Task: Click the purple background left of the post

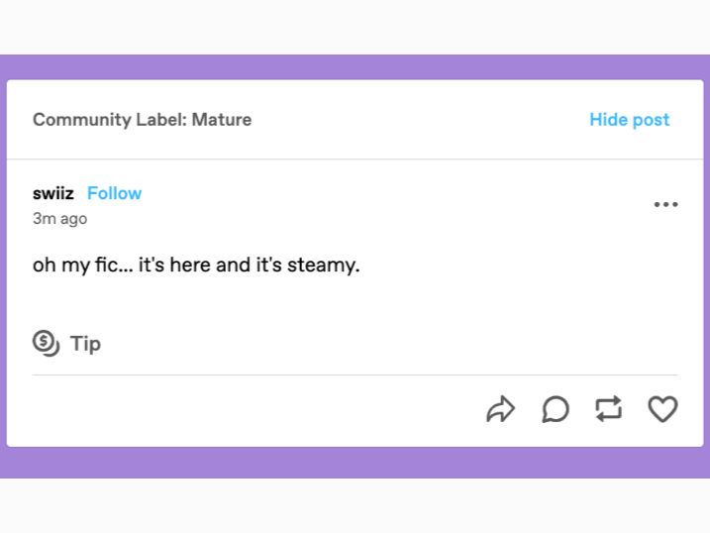Action: click(x=3, y=267)
